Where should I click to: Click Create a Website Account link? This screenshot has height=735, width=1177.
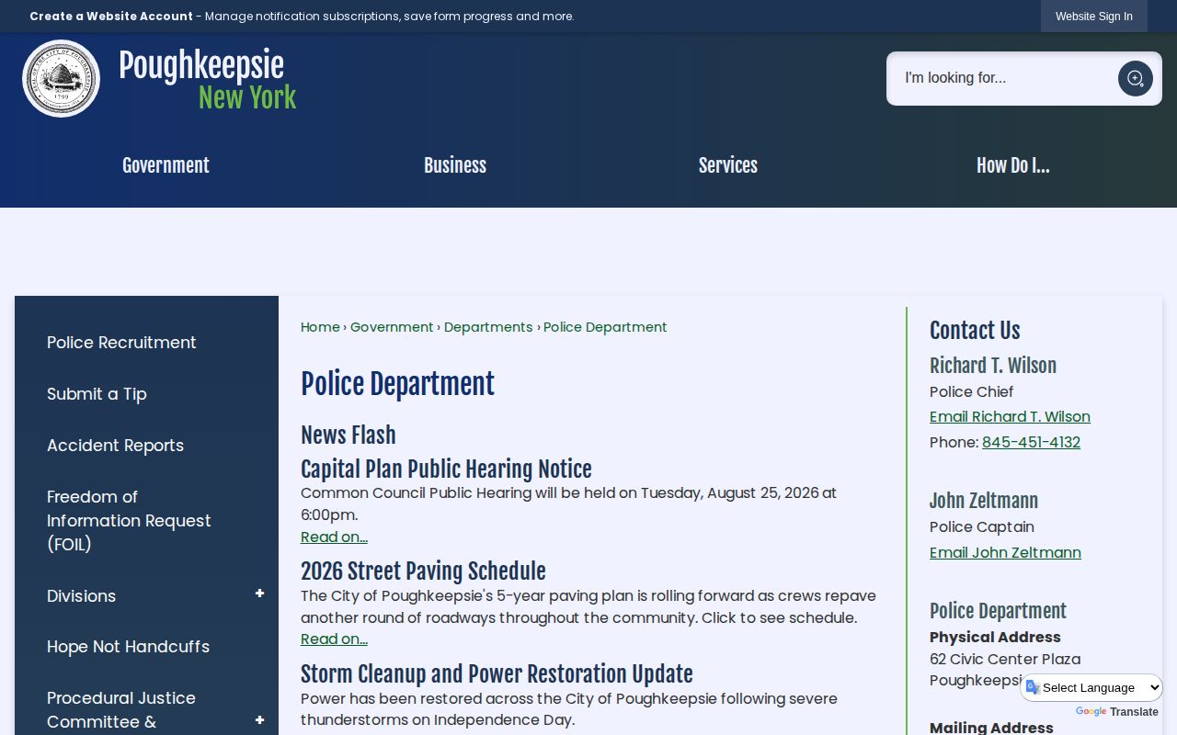tap(111, 17)
